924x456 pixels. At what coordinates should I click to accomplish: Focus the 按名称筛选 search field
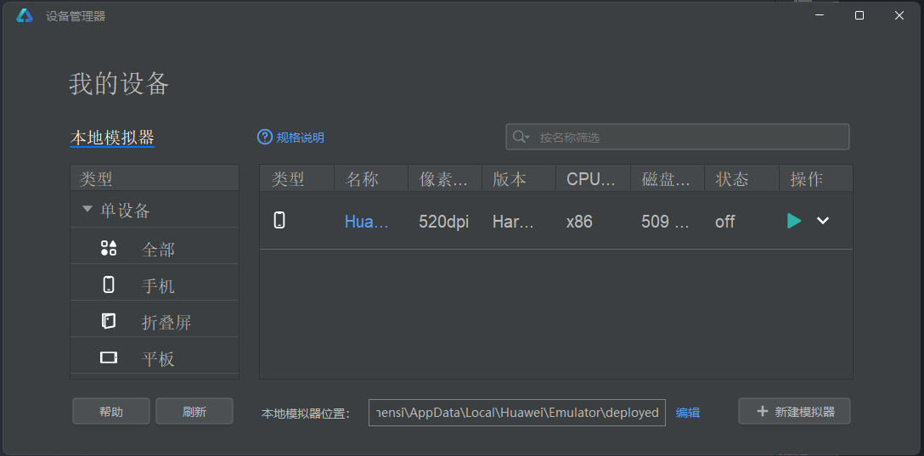[x=678, y=137]
